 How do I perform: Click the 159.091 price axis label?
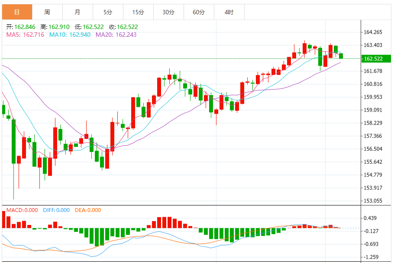(373, 110)
